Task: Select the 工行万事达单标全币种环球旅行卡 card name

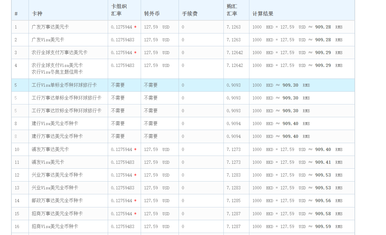Action: coord(66,98)
